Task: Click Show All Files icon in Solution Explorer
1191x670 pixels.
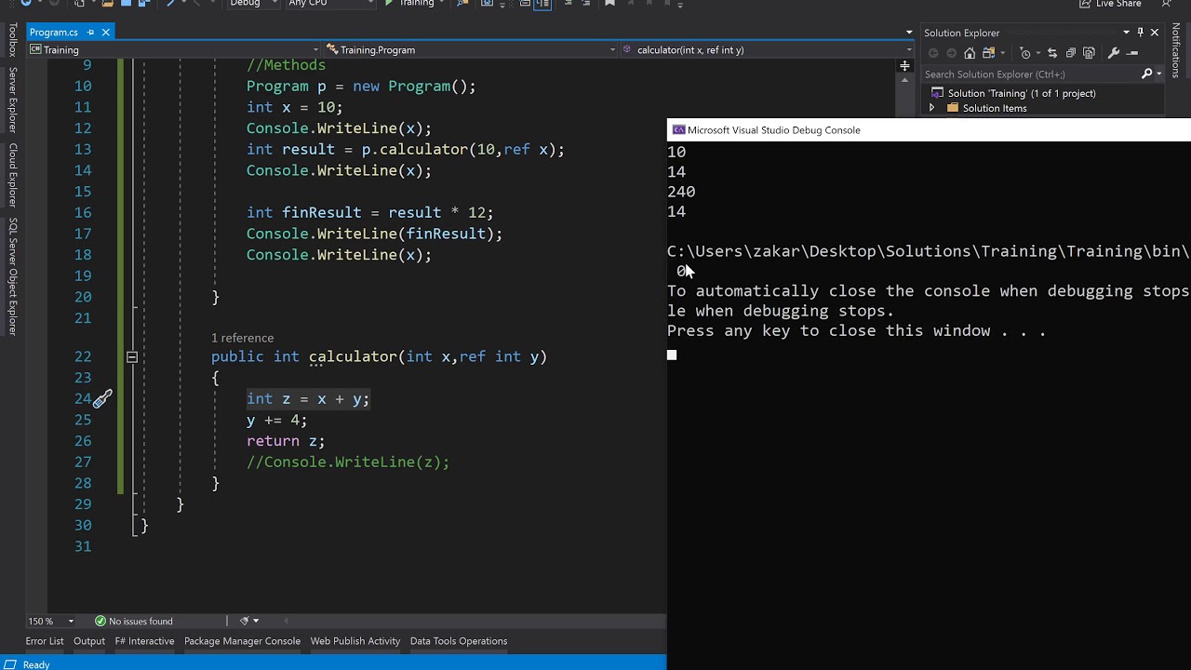Action: 1090,53
